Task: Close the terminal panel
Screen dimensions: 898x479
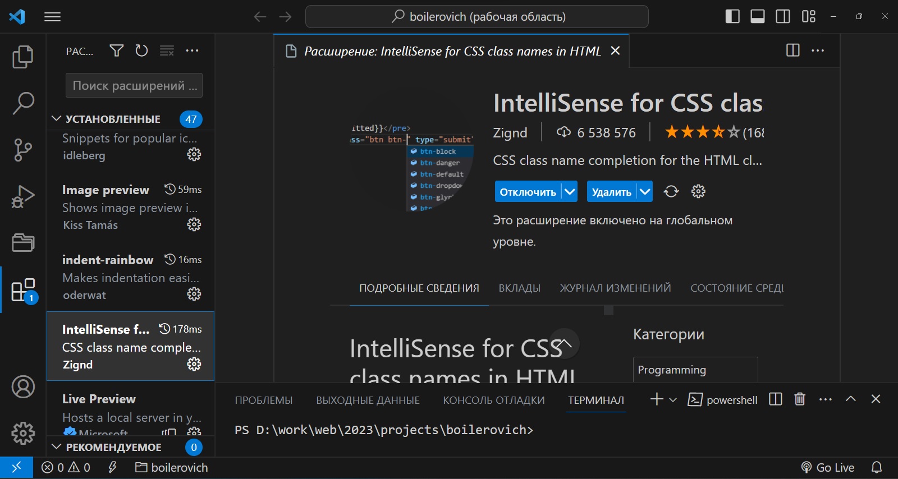Action: 876,399
